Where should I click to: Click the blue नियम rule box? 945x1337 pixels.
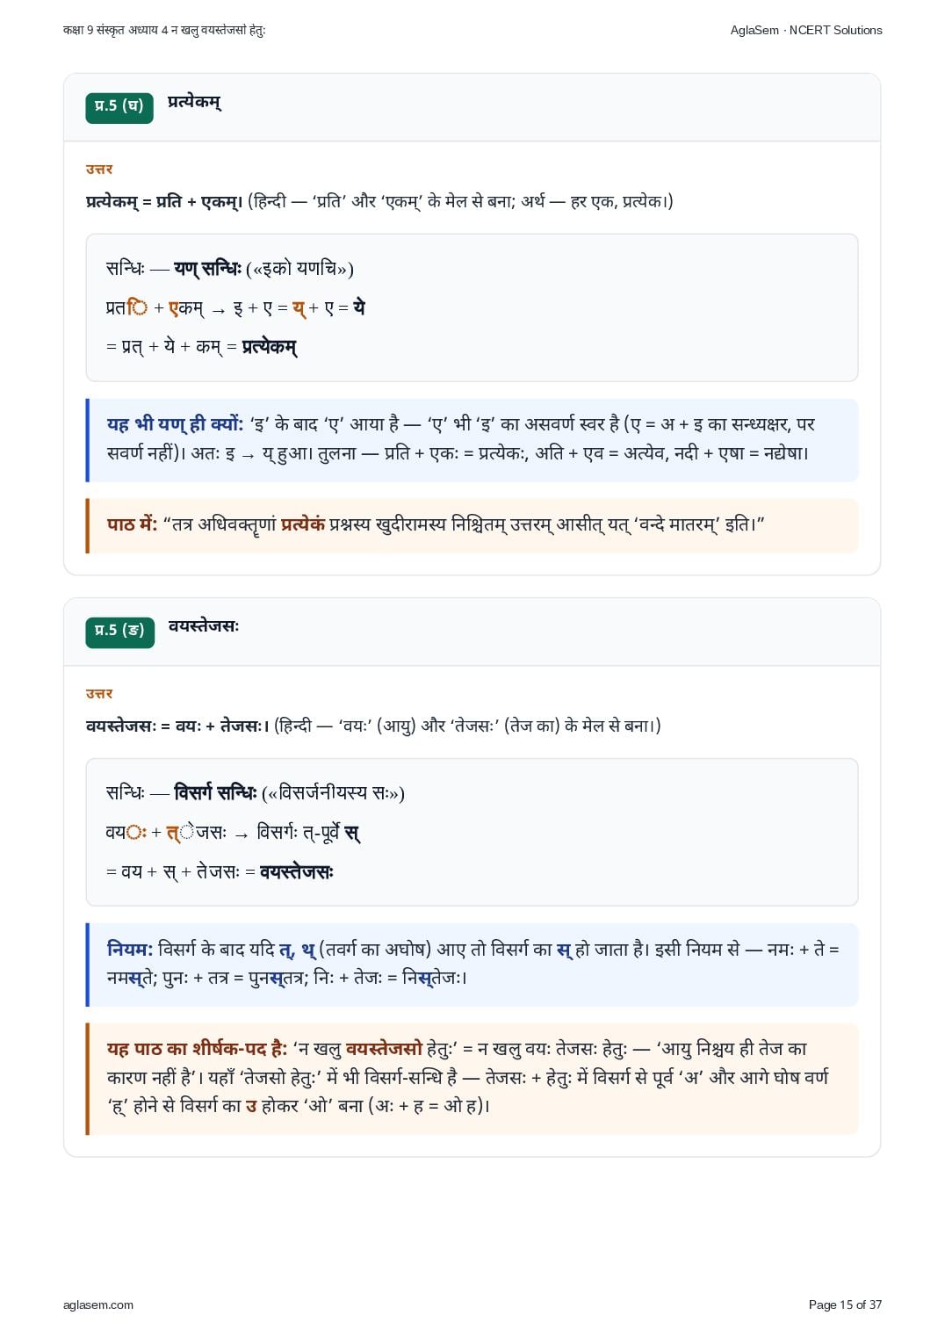(473, 964)
